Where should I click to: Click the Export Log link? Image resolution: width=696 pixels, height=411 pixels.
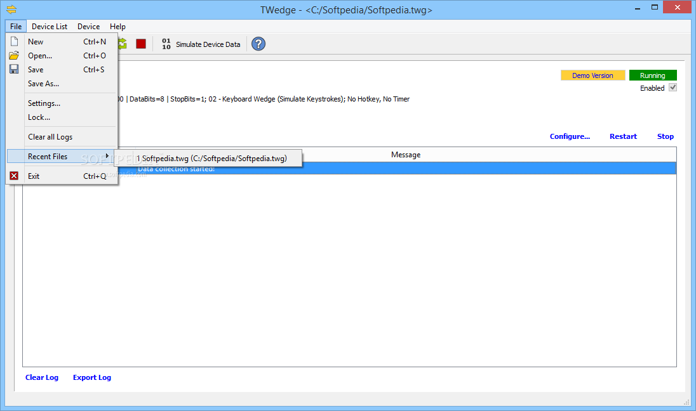(92, 377)
